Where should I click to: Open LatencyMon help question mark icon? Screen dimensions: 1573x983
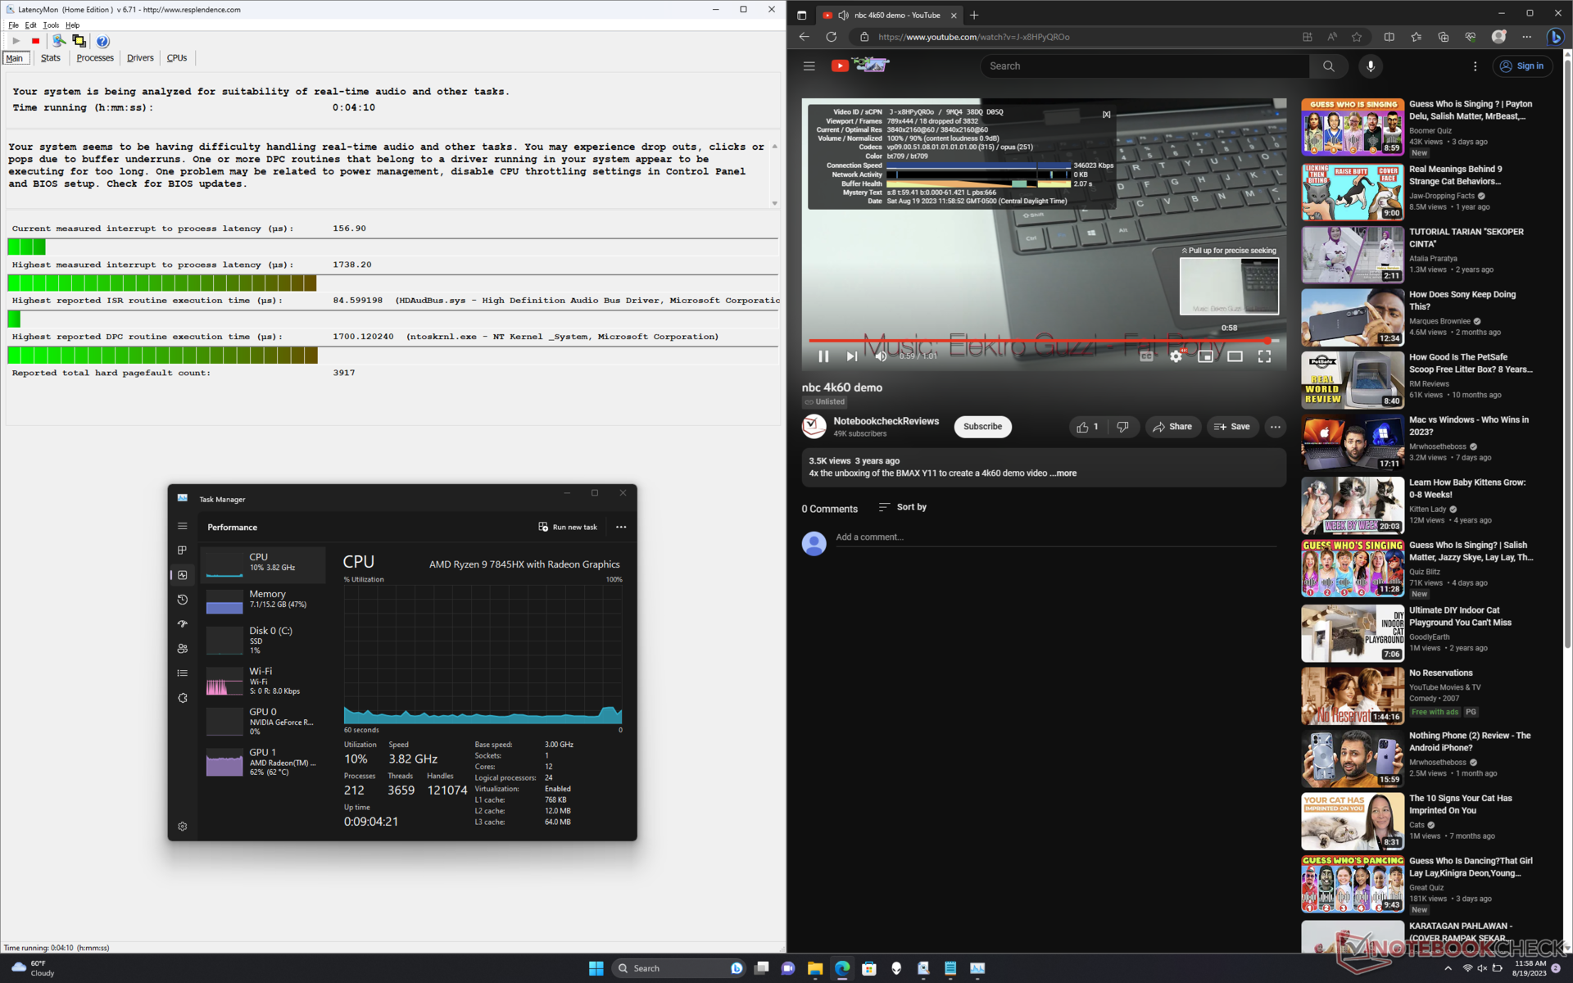tap(102, 41)
